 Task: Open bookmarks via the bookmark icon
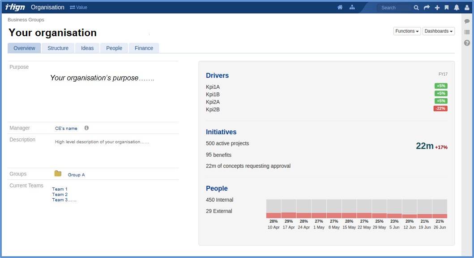[446, 8]
